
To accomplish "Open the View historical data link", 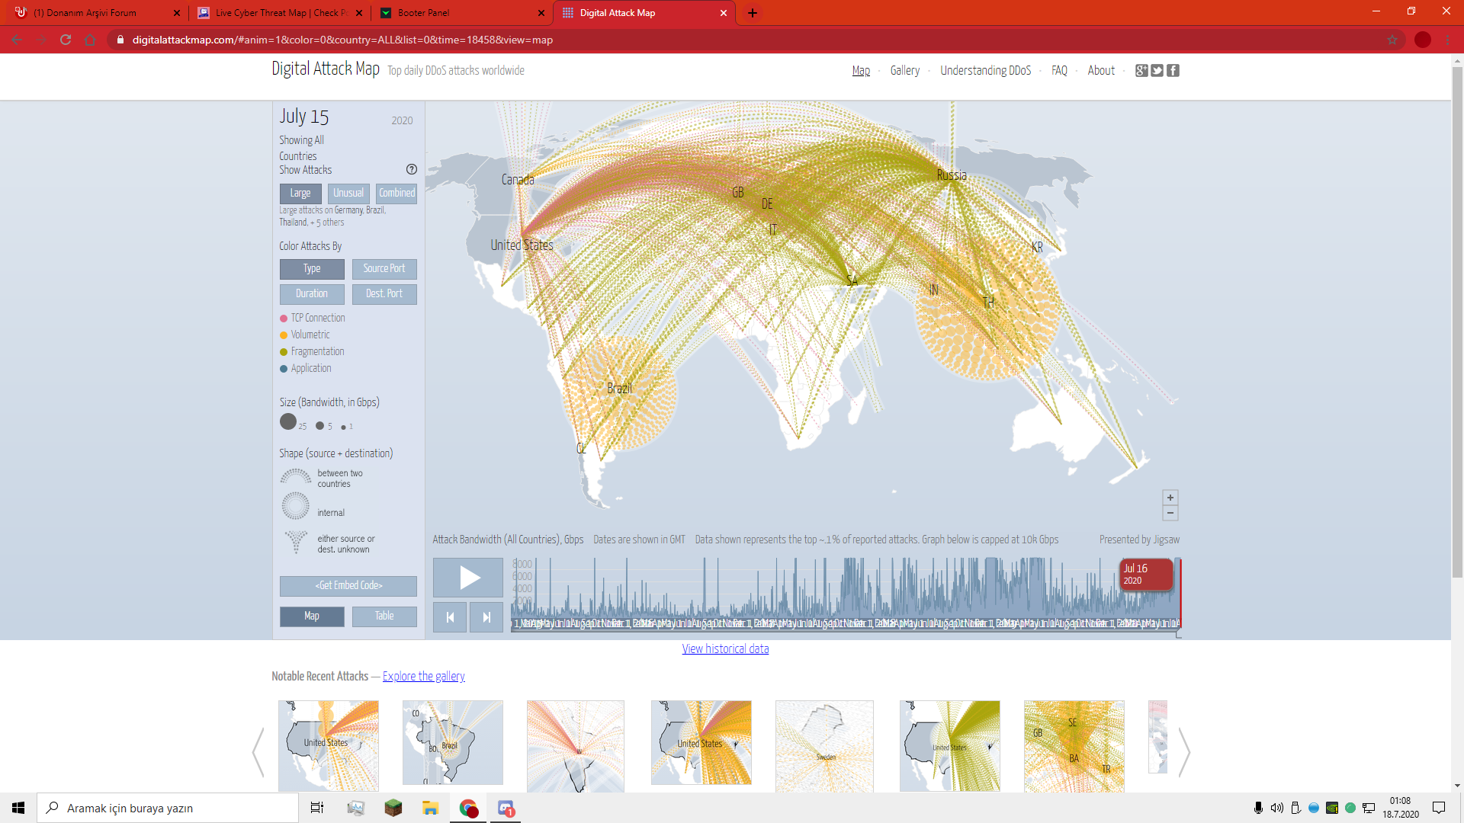I will 725,649.
